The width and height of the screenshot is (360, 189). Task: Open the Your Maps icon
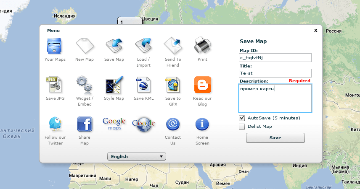point(55,46)
